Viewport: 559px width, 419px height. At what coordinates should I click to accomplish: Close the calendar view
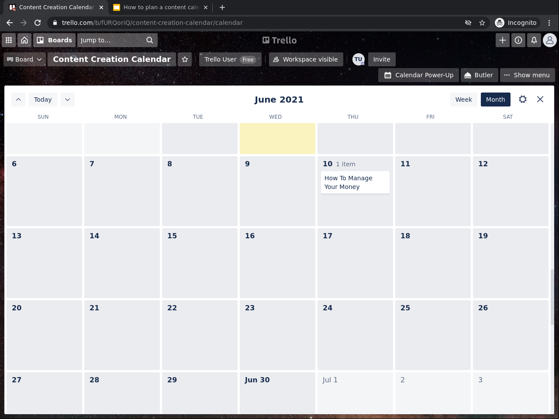pyautogui.click(x=540, y=100)
